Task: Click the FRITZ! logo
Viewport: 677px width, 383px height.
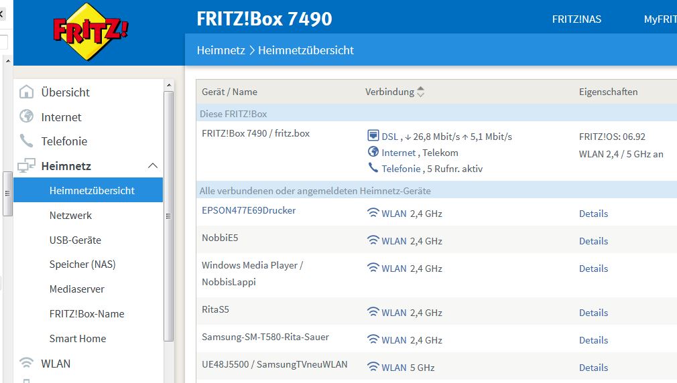Action: click(x=90, y=31)
